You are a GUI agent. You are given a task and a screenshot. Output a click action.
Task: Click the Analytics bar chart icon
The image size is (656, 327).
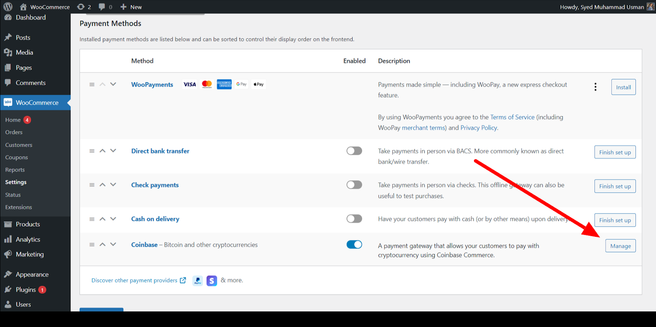[x=8, y=239]
